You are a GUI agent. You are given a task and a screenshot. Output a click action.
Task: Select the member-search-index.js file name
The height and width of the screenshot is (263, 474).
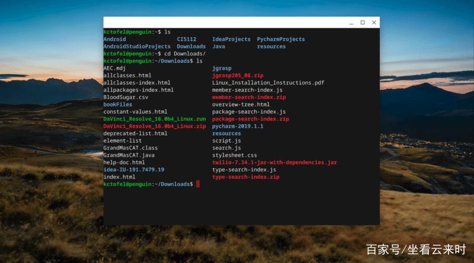coord(247,90)
